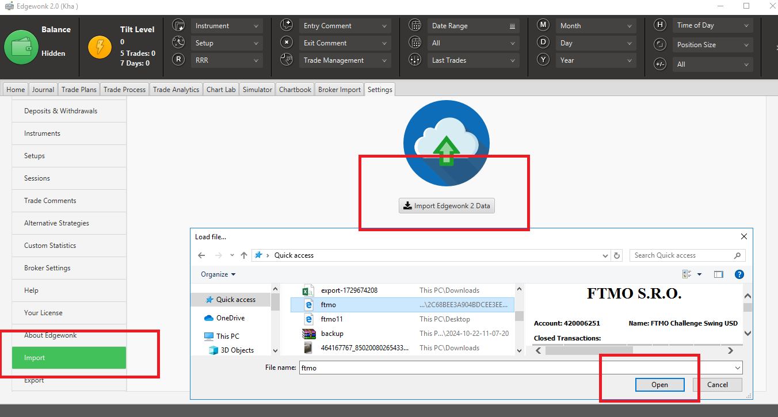Open the Time of Day dropdown
Image resolution: width=778 pixels, height=417 pixels.
click(x=712, y=25)
